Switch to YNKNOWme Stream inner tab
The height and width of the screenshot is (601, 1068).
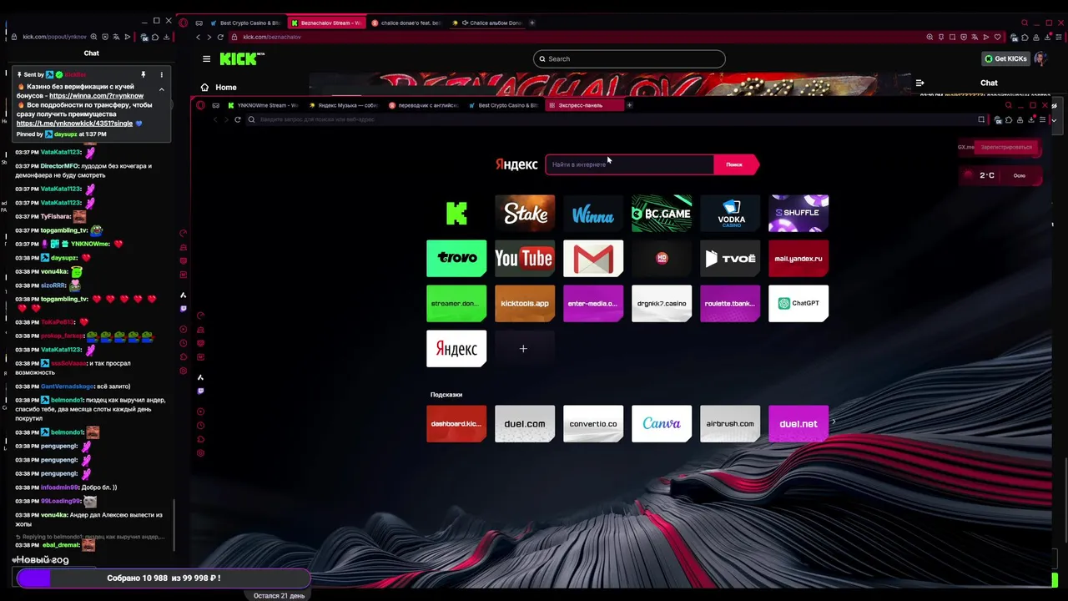[263, 105]
